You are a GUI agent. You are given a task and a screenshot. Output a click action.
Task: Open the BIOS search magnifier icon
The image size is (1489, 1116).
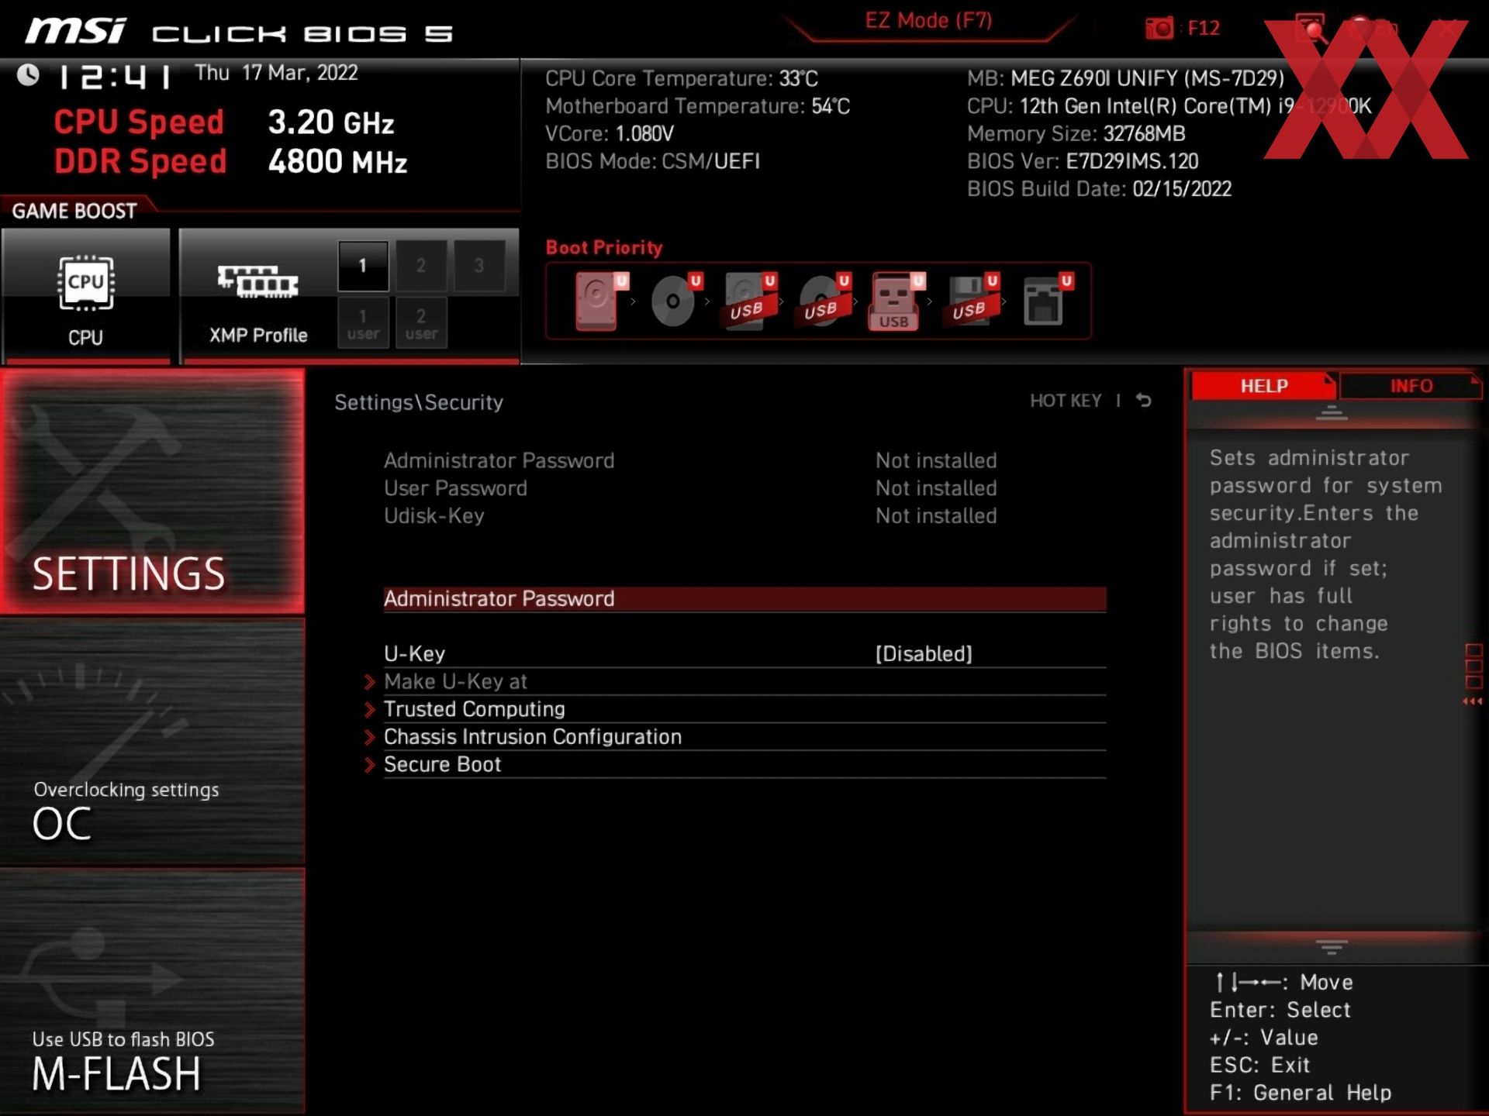1311,29
